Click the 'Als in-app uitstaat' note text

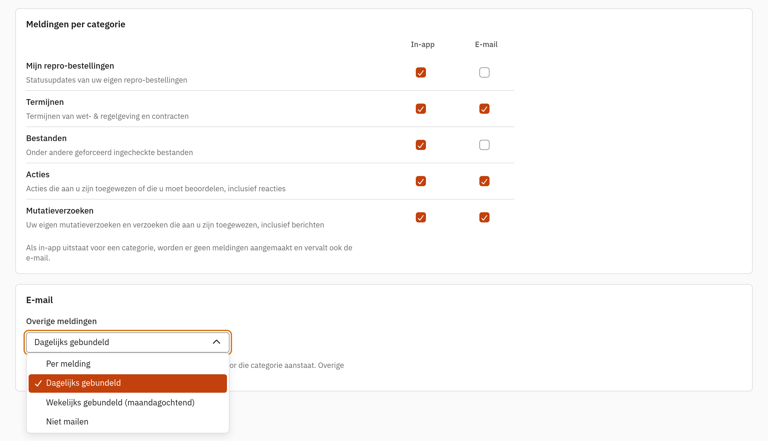click(x=189, y=253)
